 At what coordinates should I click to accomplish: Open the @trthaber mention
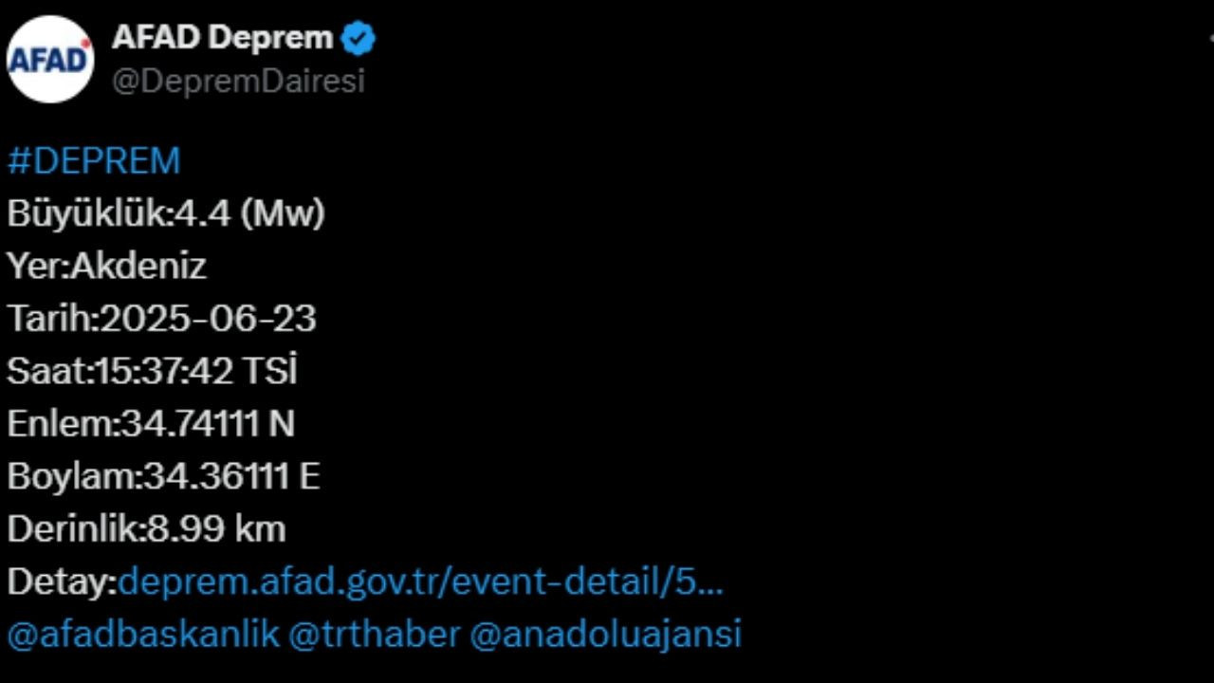pos(374,634)
